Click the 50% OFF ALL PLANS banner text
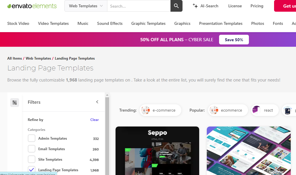The width and height of the screenshot is (296, 175). click(x=177, y=40)
